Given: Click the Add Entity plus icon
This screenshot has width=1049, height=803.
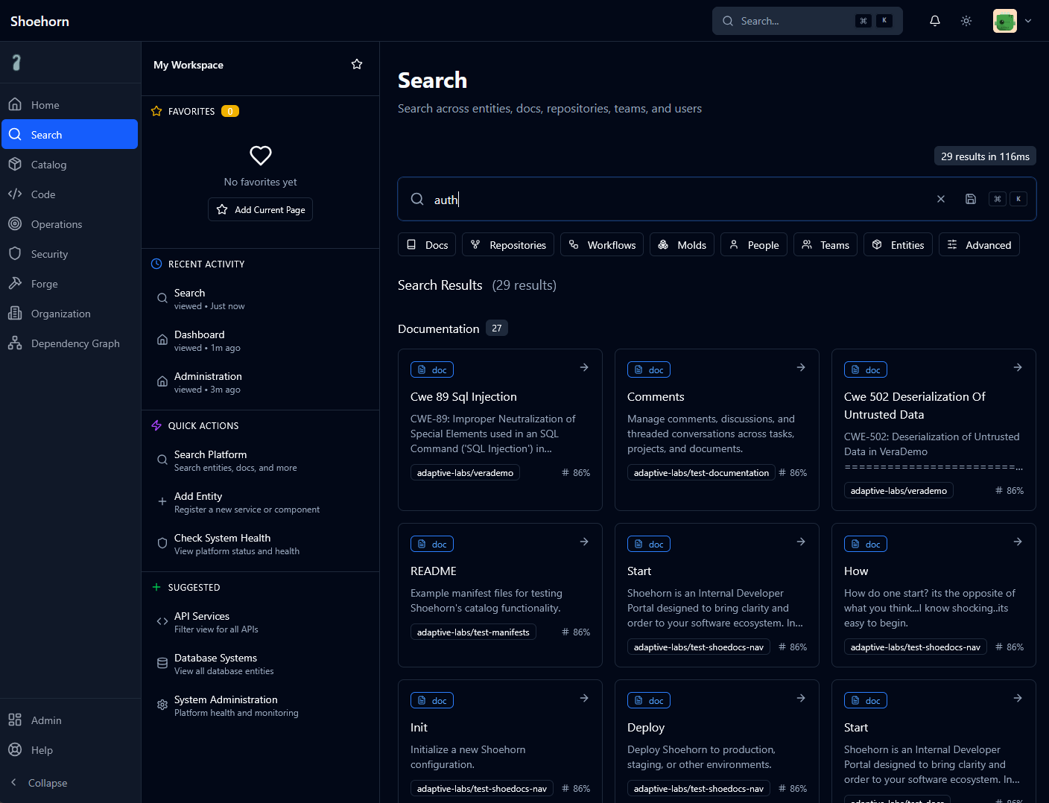Looking at the screenshot, I should point(162,502).
